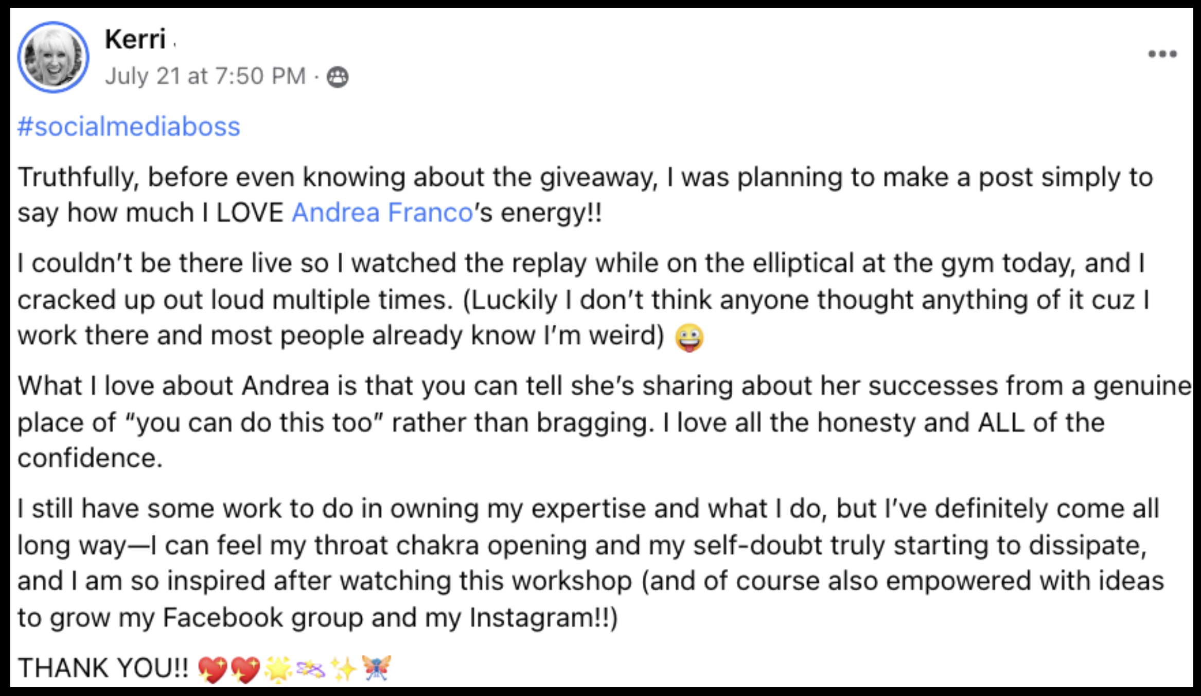Click the second sparkling heart emoji
Screen dimensions: 1201x696
245,669
